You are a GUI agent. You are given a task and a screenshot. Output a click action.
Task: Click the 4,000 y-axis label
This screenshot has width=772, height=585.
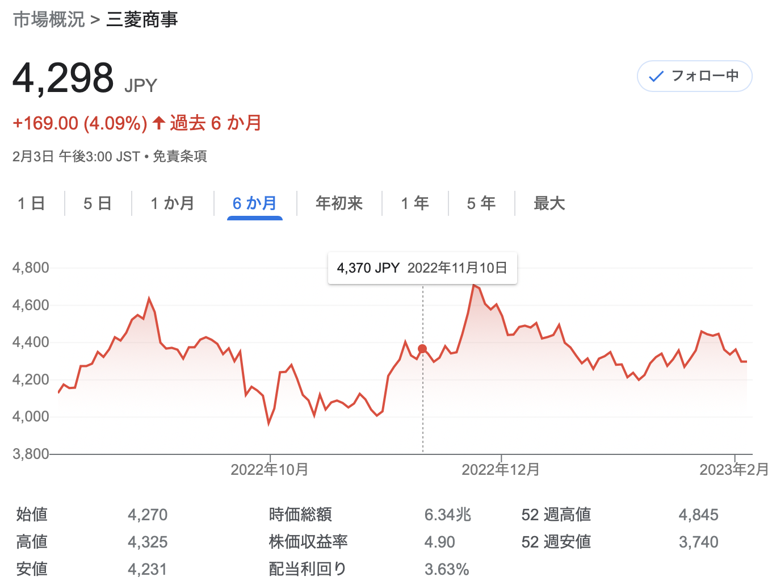31,416
